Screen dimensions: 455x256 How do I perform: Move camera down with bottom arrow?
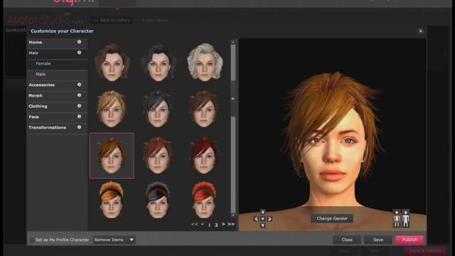coord(262,225)
